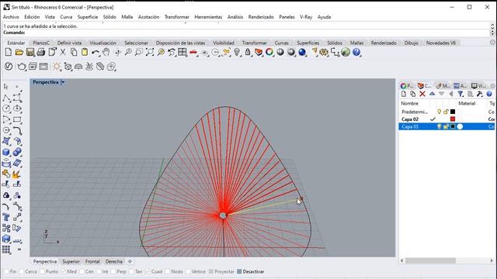Screen dimensions: 497x279
Task: Click the layer filter funnel icon
Action: (461, 94)
